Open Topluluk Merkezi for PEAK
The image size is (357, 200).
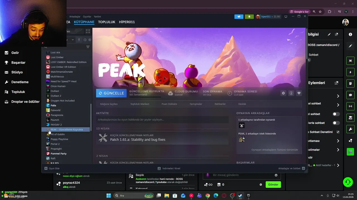tap(140, 104)
